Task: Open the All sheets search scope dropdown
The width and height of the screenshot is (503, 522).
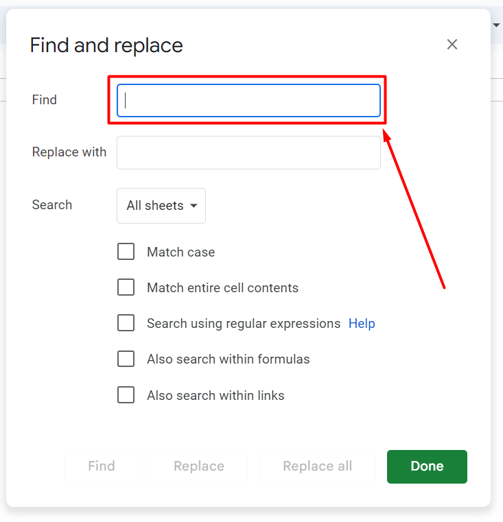Action: [161, 205]
